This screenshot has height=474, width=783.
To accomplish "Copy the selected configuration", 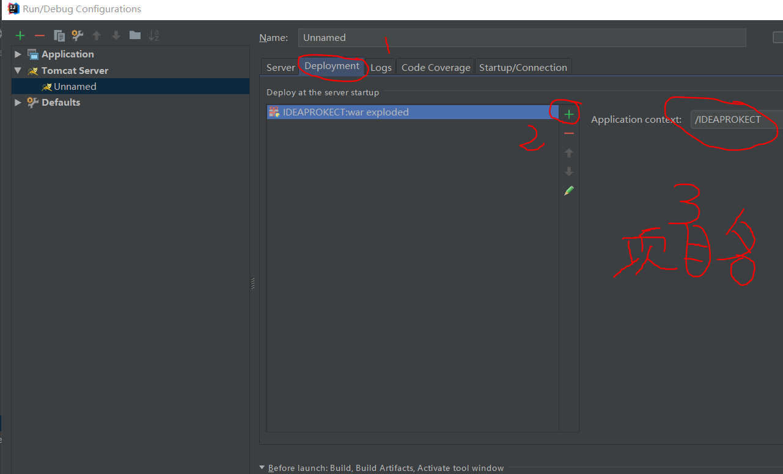I will tap(59, 35).
